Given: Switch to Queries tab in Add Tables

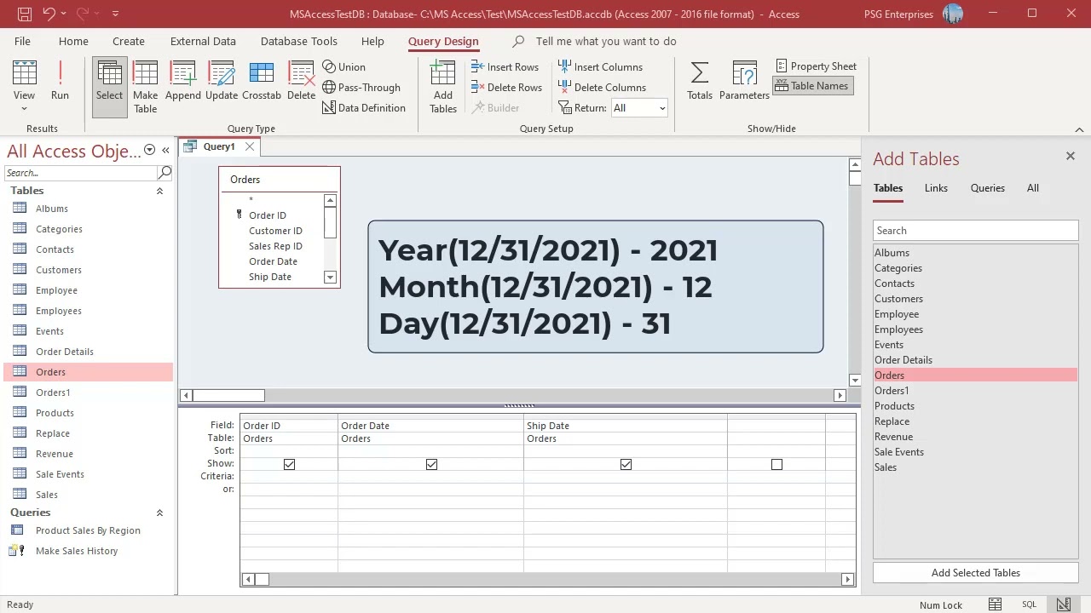Looking at the screenshot, I should click(x=987, y=188).
